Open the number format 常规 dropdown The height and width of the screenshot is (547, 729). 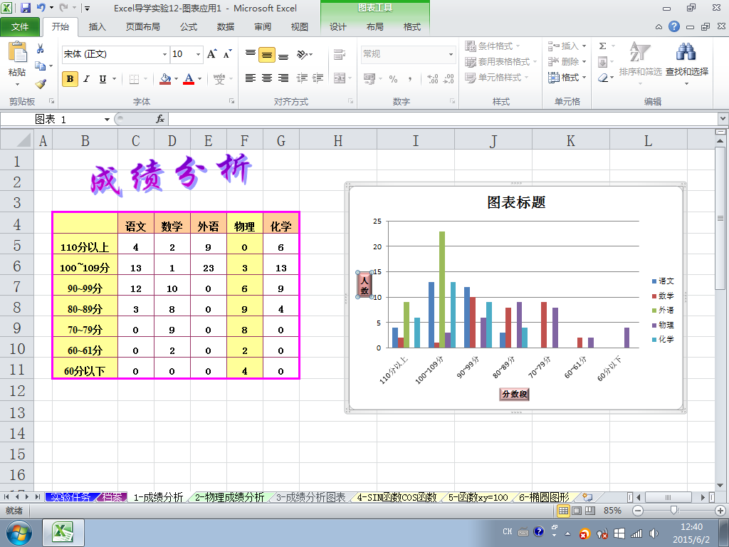451,54
